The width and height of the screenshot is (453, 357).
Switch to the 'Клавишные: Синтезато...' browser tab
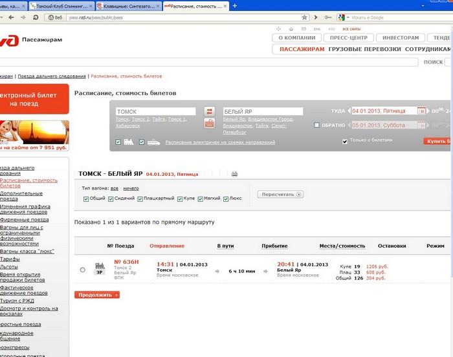(x=125, y=6)
